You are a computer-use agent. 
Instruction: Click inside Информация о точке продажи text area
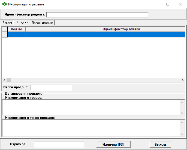click(91, 128)
